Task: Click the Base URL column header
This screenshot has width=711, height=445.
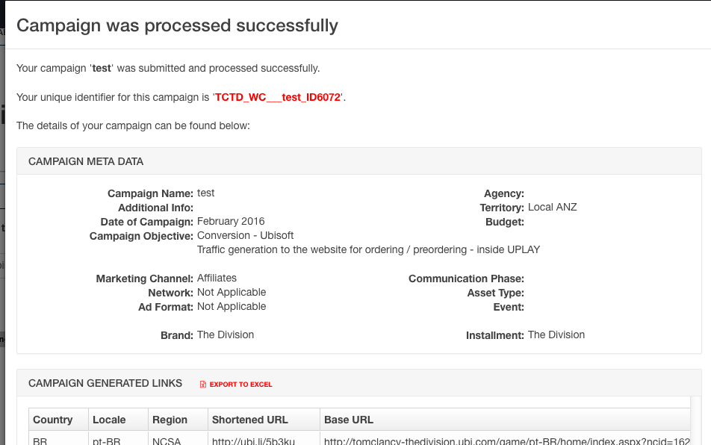Action: tap(349, 420)
